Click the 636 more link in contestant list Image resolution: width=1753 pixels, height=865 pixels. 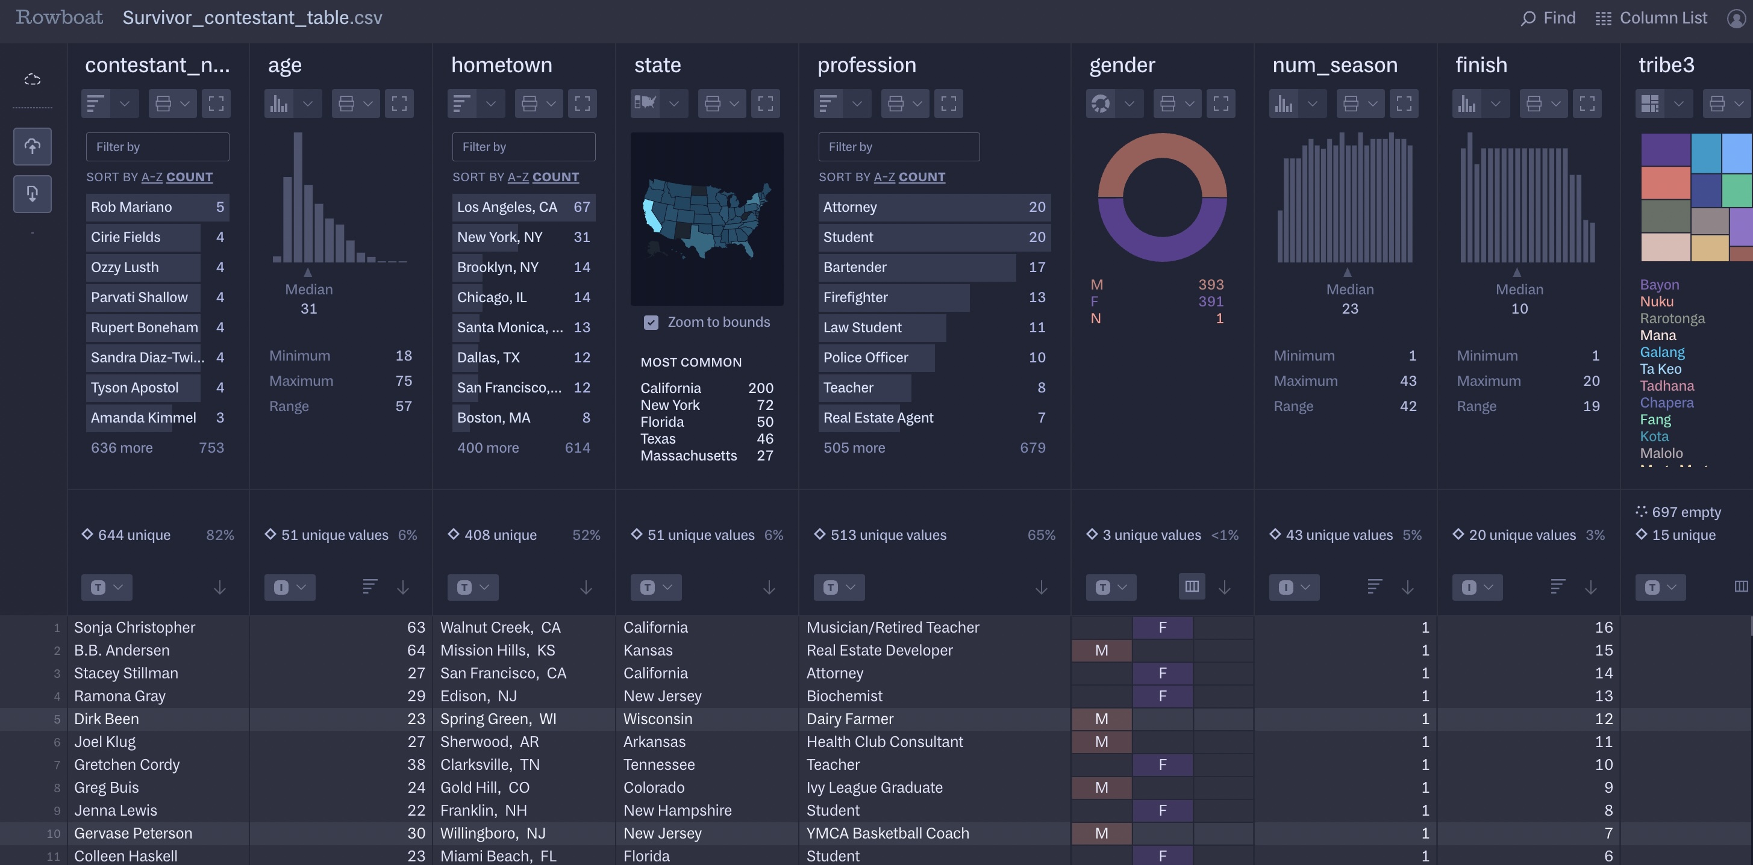(122, 448)
